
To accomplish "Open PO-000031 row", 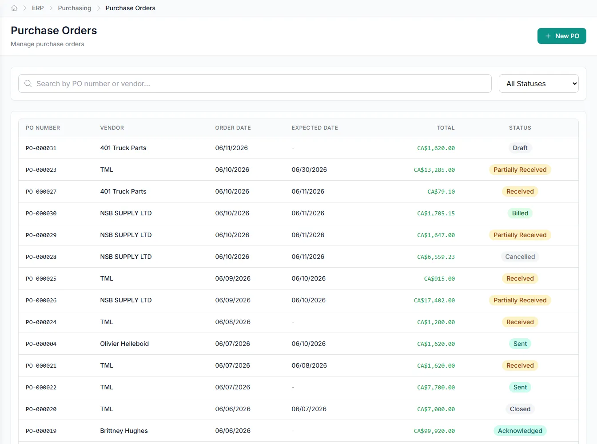I will pos(298,148).
